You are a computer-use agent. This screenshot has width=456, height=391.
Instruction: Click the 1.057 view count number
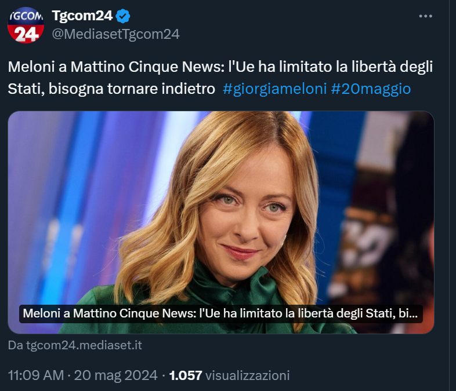coord(186,375)
